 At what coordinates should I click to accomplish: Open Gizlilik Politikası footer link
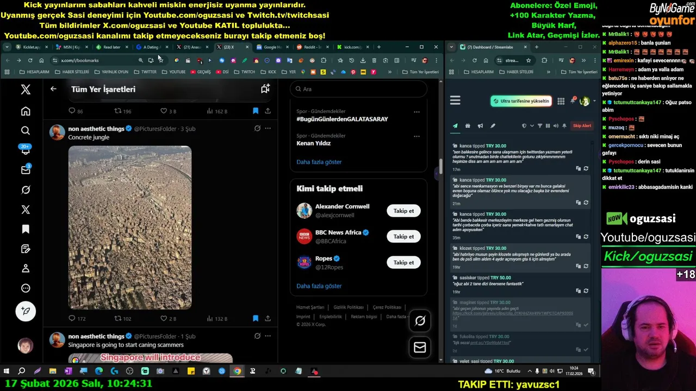(349, 307)
